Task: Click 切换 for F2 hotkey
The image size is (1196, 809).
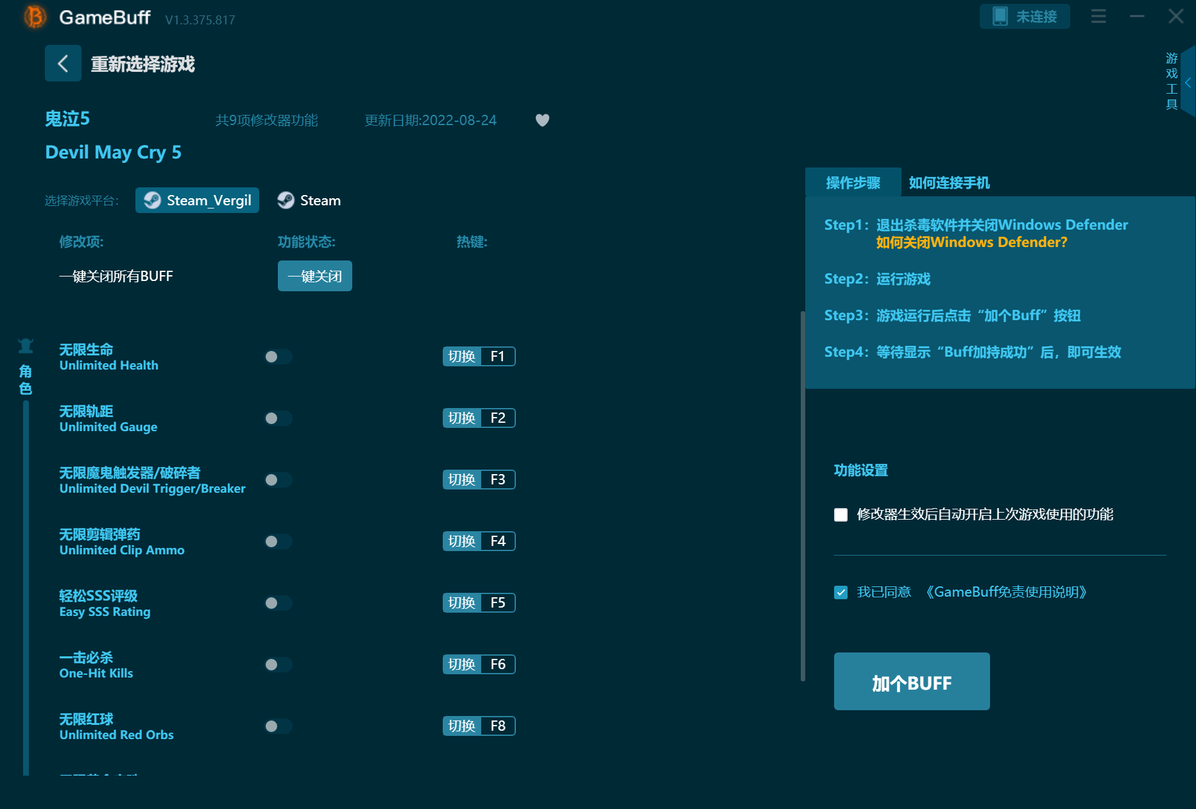Action: click(462, 418)
